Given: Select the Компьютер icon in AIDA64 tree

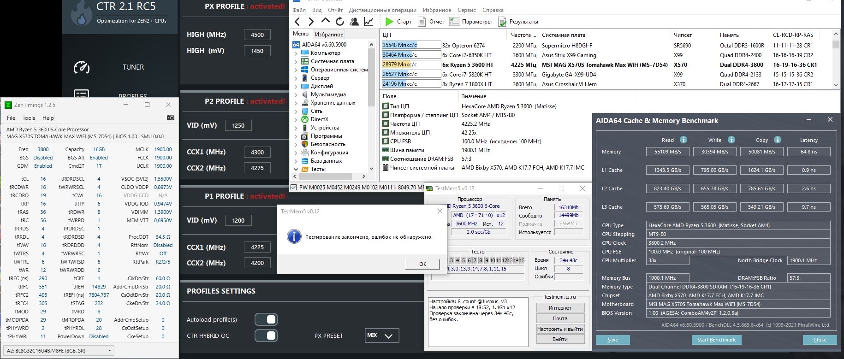Looking at the screenshot, I should tap(305, 53).
